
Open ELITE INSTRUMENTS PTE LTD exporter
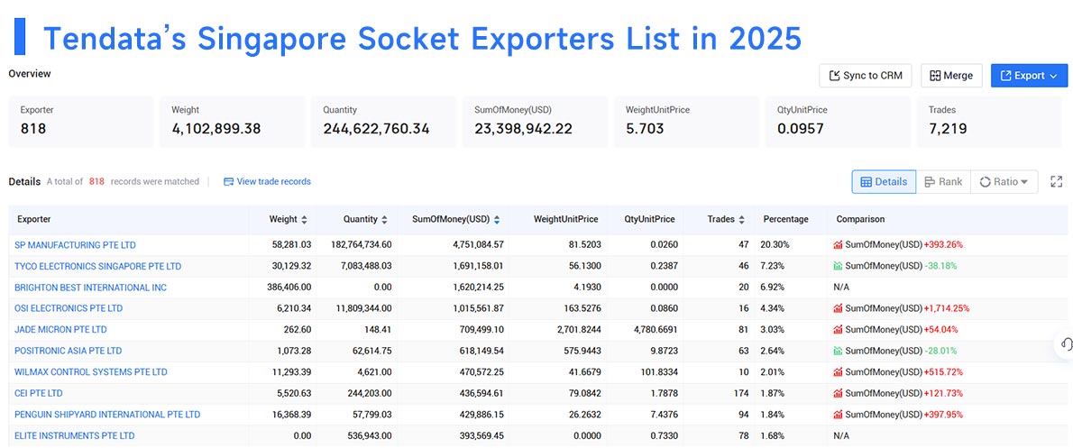click(75, 435)
